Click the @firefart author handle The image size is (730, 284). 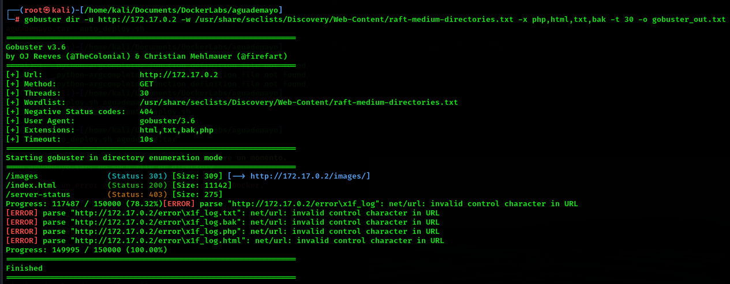coord(261,56)
